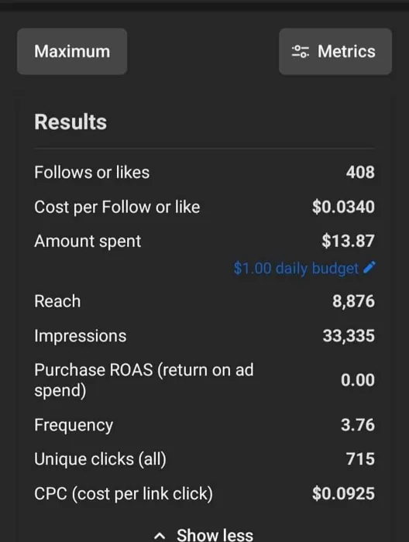Tap the $0.0925 CPC value
The height and width of the screenshot is (542, 409).
click(343, 493)
